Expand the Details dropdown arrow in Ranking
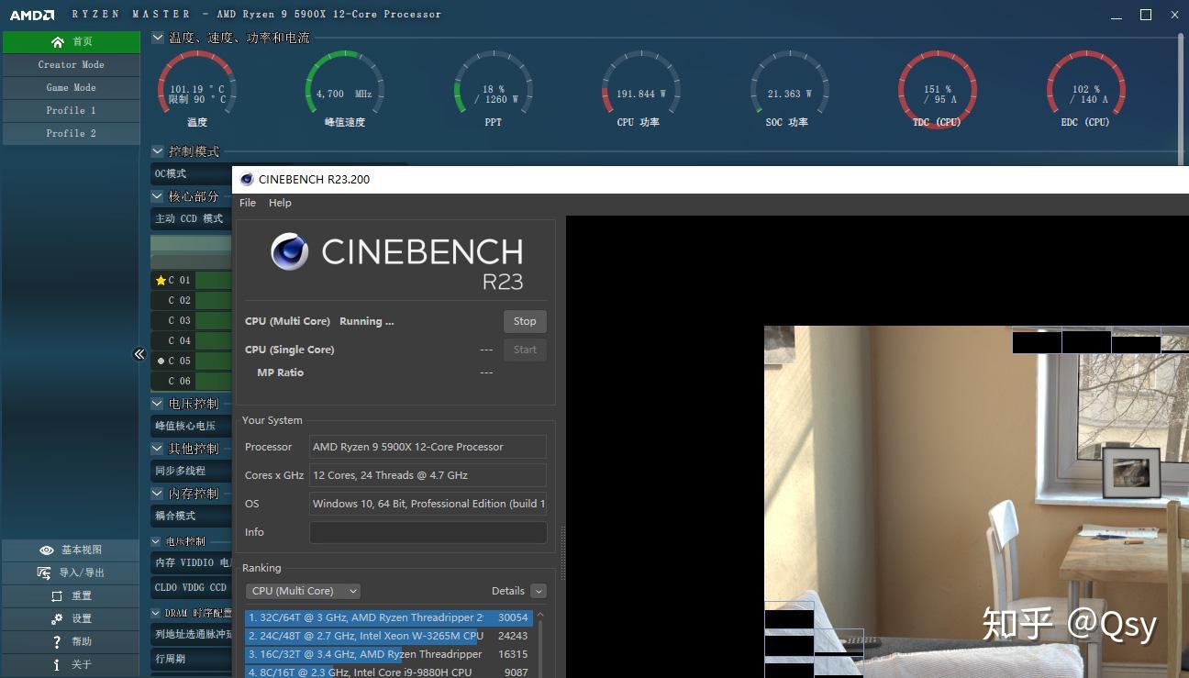Screen dimensions: 1189x678 coord(539,591)
